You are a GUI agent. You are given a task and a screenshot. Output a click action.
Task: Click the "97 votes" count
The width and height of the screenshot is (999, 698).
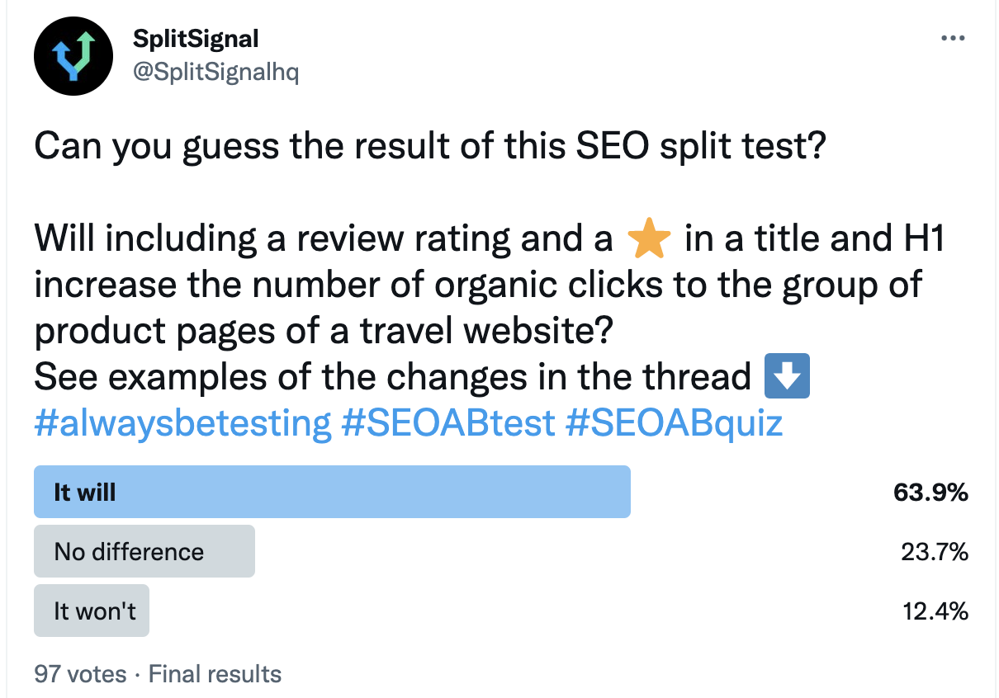pyautogui.click(x=80, y=674)
